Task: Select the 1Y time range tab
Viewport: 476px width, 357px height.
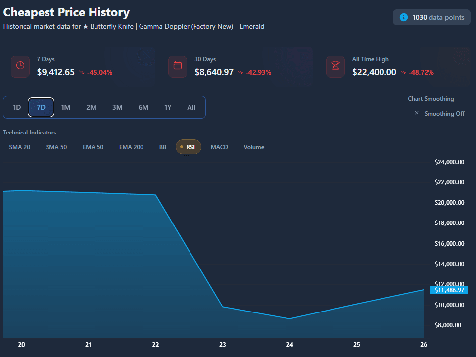Action: [168, 107]
